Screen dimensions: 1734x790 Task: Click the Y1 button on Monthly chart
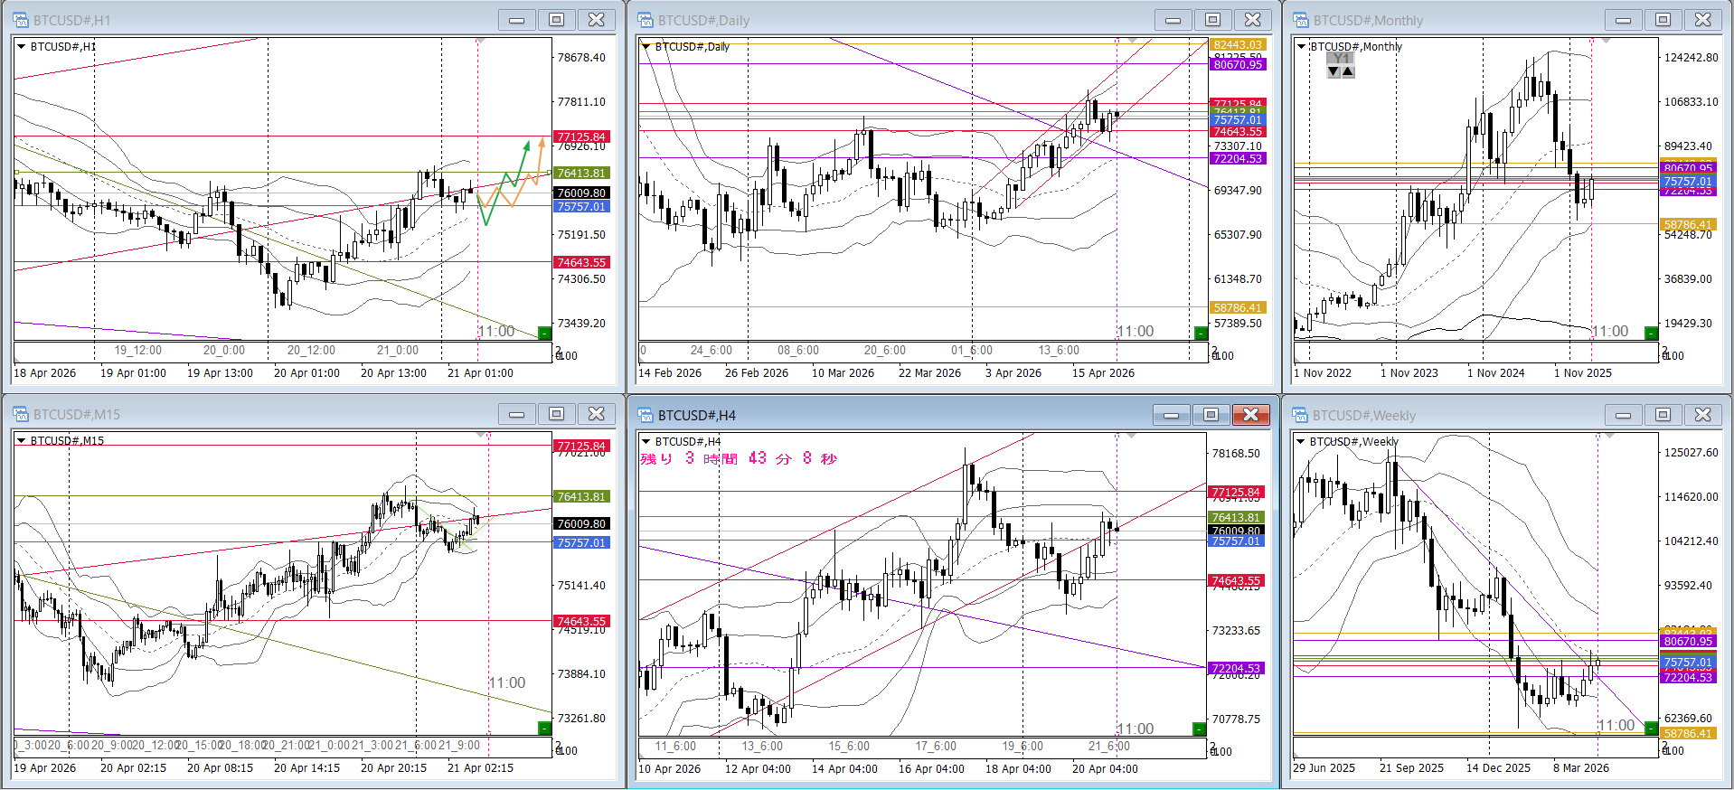1341,59
